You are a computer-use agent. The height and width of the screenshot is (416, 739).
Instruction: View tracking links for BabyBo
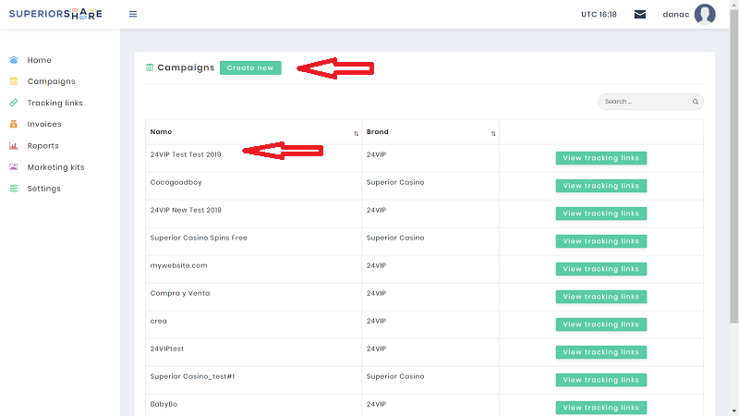click(601, 408)
